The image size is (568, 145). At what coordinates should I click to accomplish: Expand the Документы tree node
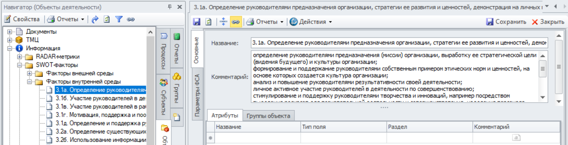[10, 31]
